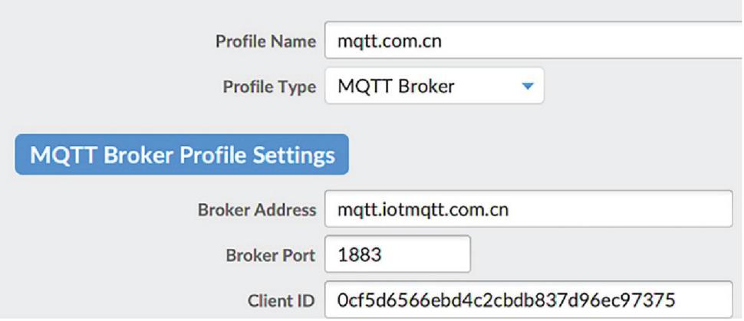Select the MQTT Broker option text
The height and width of the screenshot is (321, 744).
pos(396,87)
